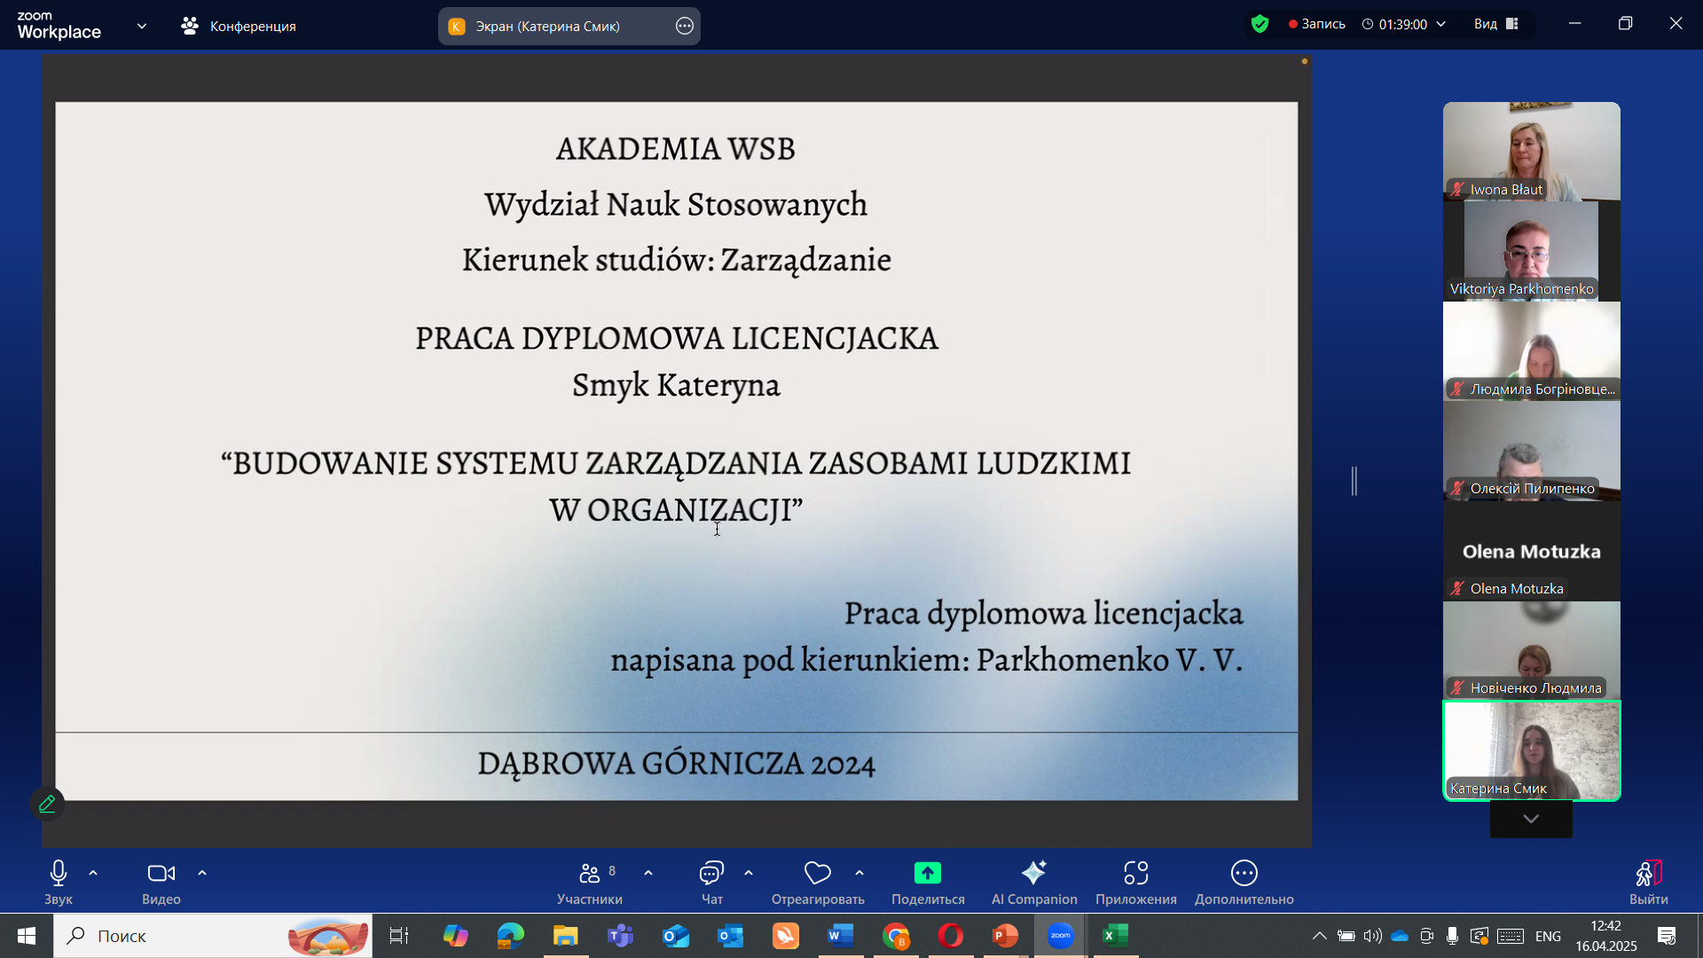Show more participant video tiles chevron
Image resolution: width=1703 pixels, height=958 pixels.
point(1531,819)
